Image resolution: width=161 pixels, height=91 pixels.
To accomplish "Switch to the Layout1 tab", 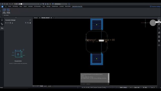I will click(45, 86).
